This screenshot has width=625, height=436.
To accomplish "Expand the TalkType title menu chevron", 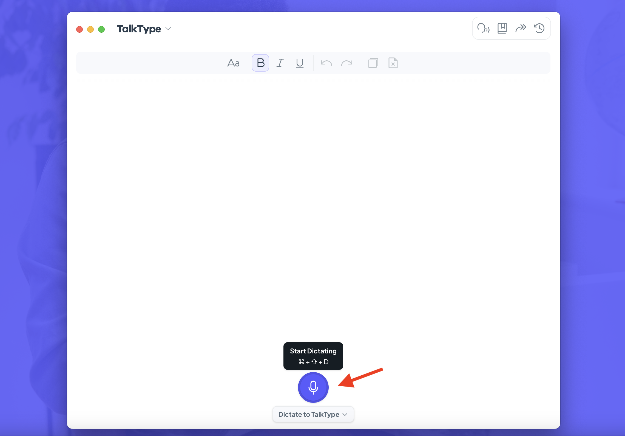I will [x=168, y=29].
